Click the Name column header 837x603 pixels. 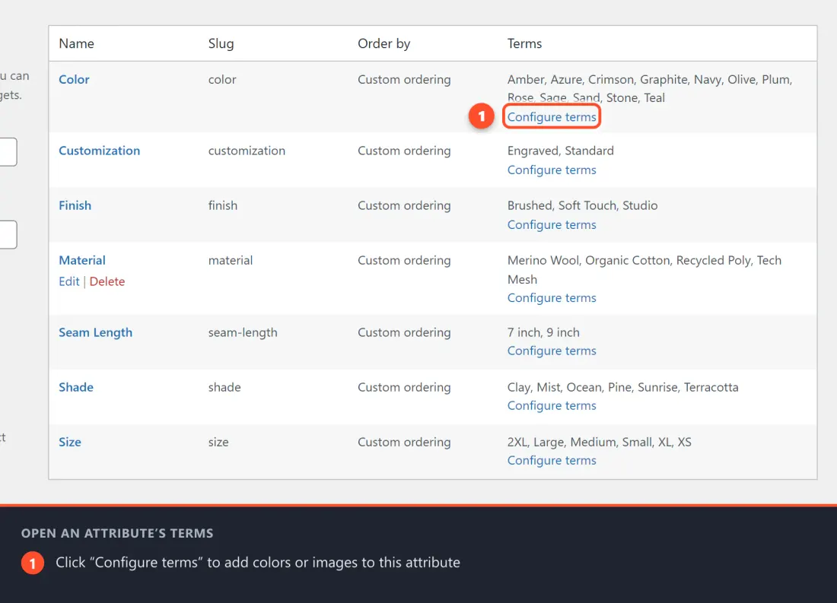[76, 44]
